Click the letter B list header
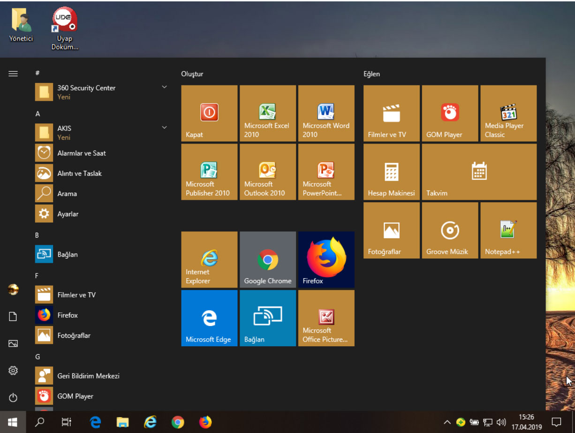The width and height of the screenshot is (575, 433). pos(37,235)
